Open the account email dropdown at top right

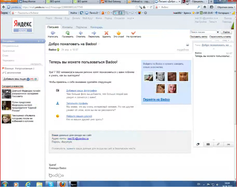(x=206, y=18)
